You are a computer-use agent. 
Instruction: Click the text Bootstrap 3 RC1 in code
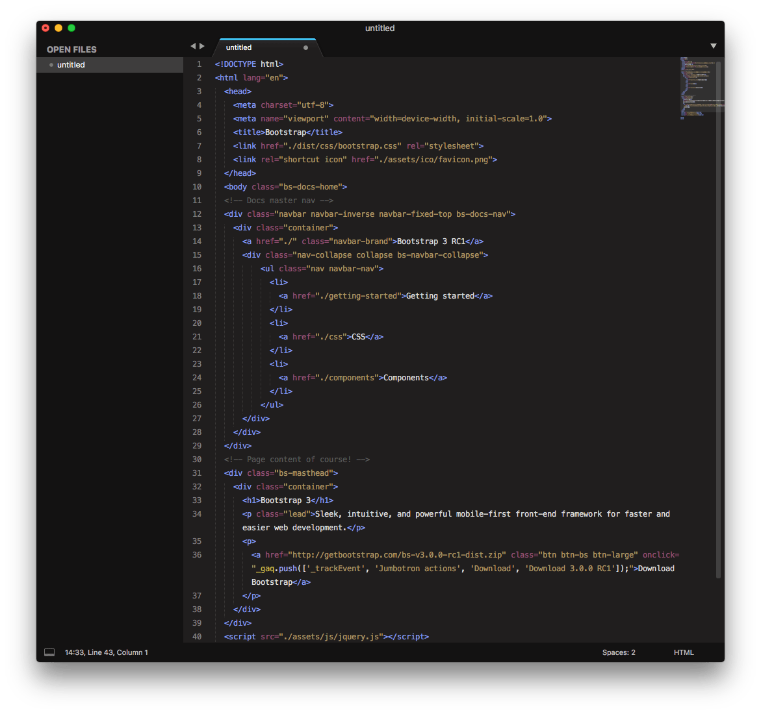(431, 241)
